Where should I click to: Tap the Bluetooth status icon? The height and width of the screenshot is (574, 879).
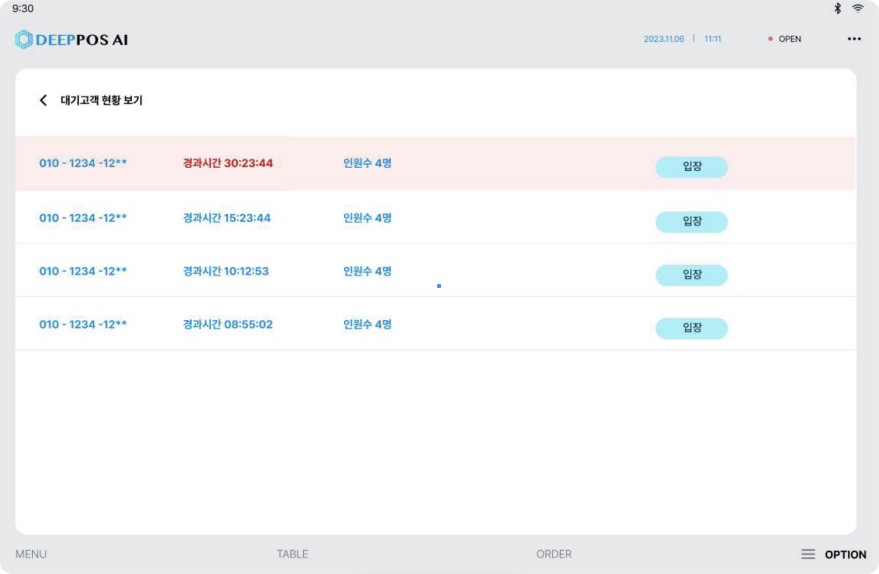(x=837, y=9)
